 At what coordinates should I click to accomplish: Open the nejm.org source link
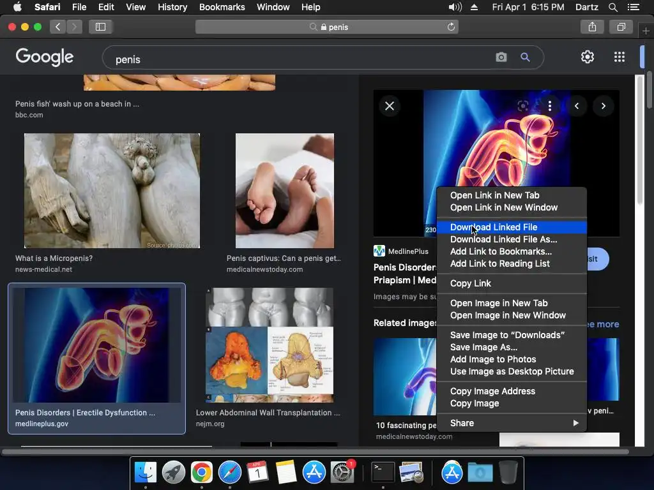click(x=210, y=424)
